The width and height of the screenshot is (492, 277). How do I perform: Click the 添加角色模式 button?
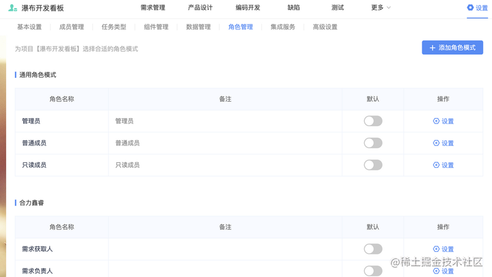coord(452,48)
